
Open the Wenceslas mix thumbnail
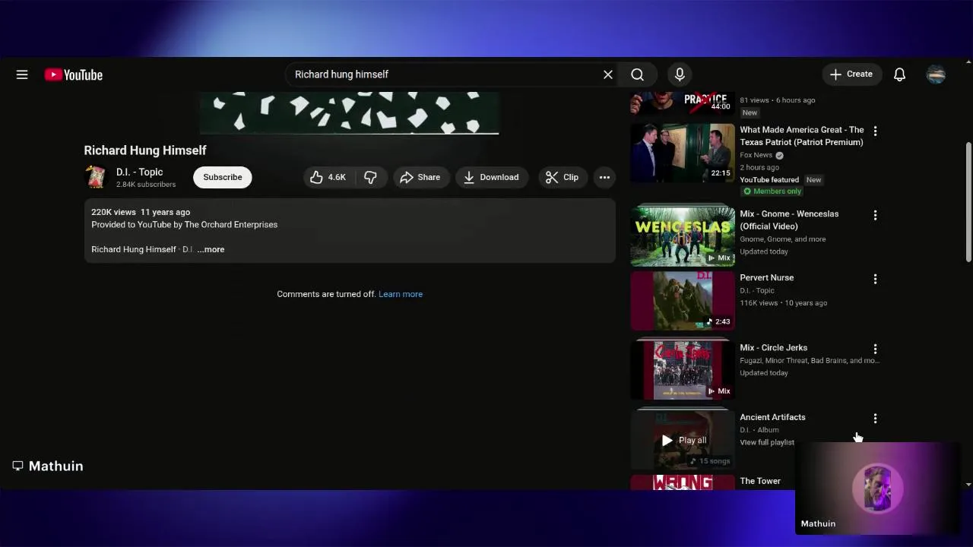pos(683,236)
